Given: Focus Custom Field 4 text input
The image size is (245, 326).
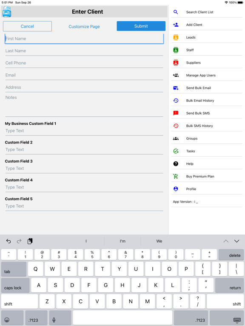Looking at the screenshot, I should (x=84, y=187).
